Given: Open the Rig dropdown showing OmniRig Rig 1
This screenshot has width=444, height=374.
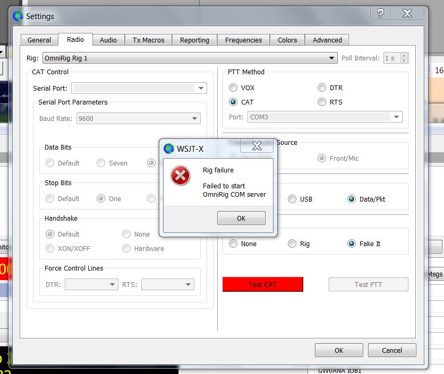Looking at the screenshot, I should click(190, 58).
